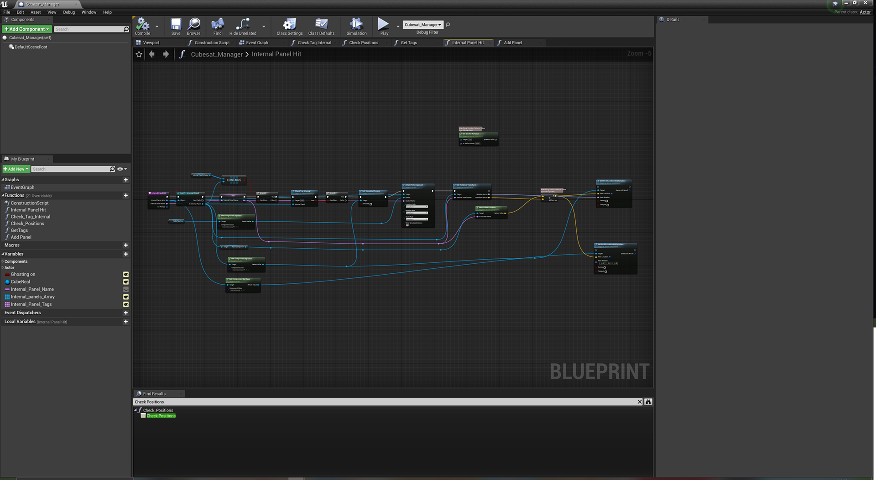This screenshot has height=480, width=876.
Task: Open Play options dropdown arrow
Action: pos(398,26)
